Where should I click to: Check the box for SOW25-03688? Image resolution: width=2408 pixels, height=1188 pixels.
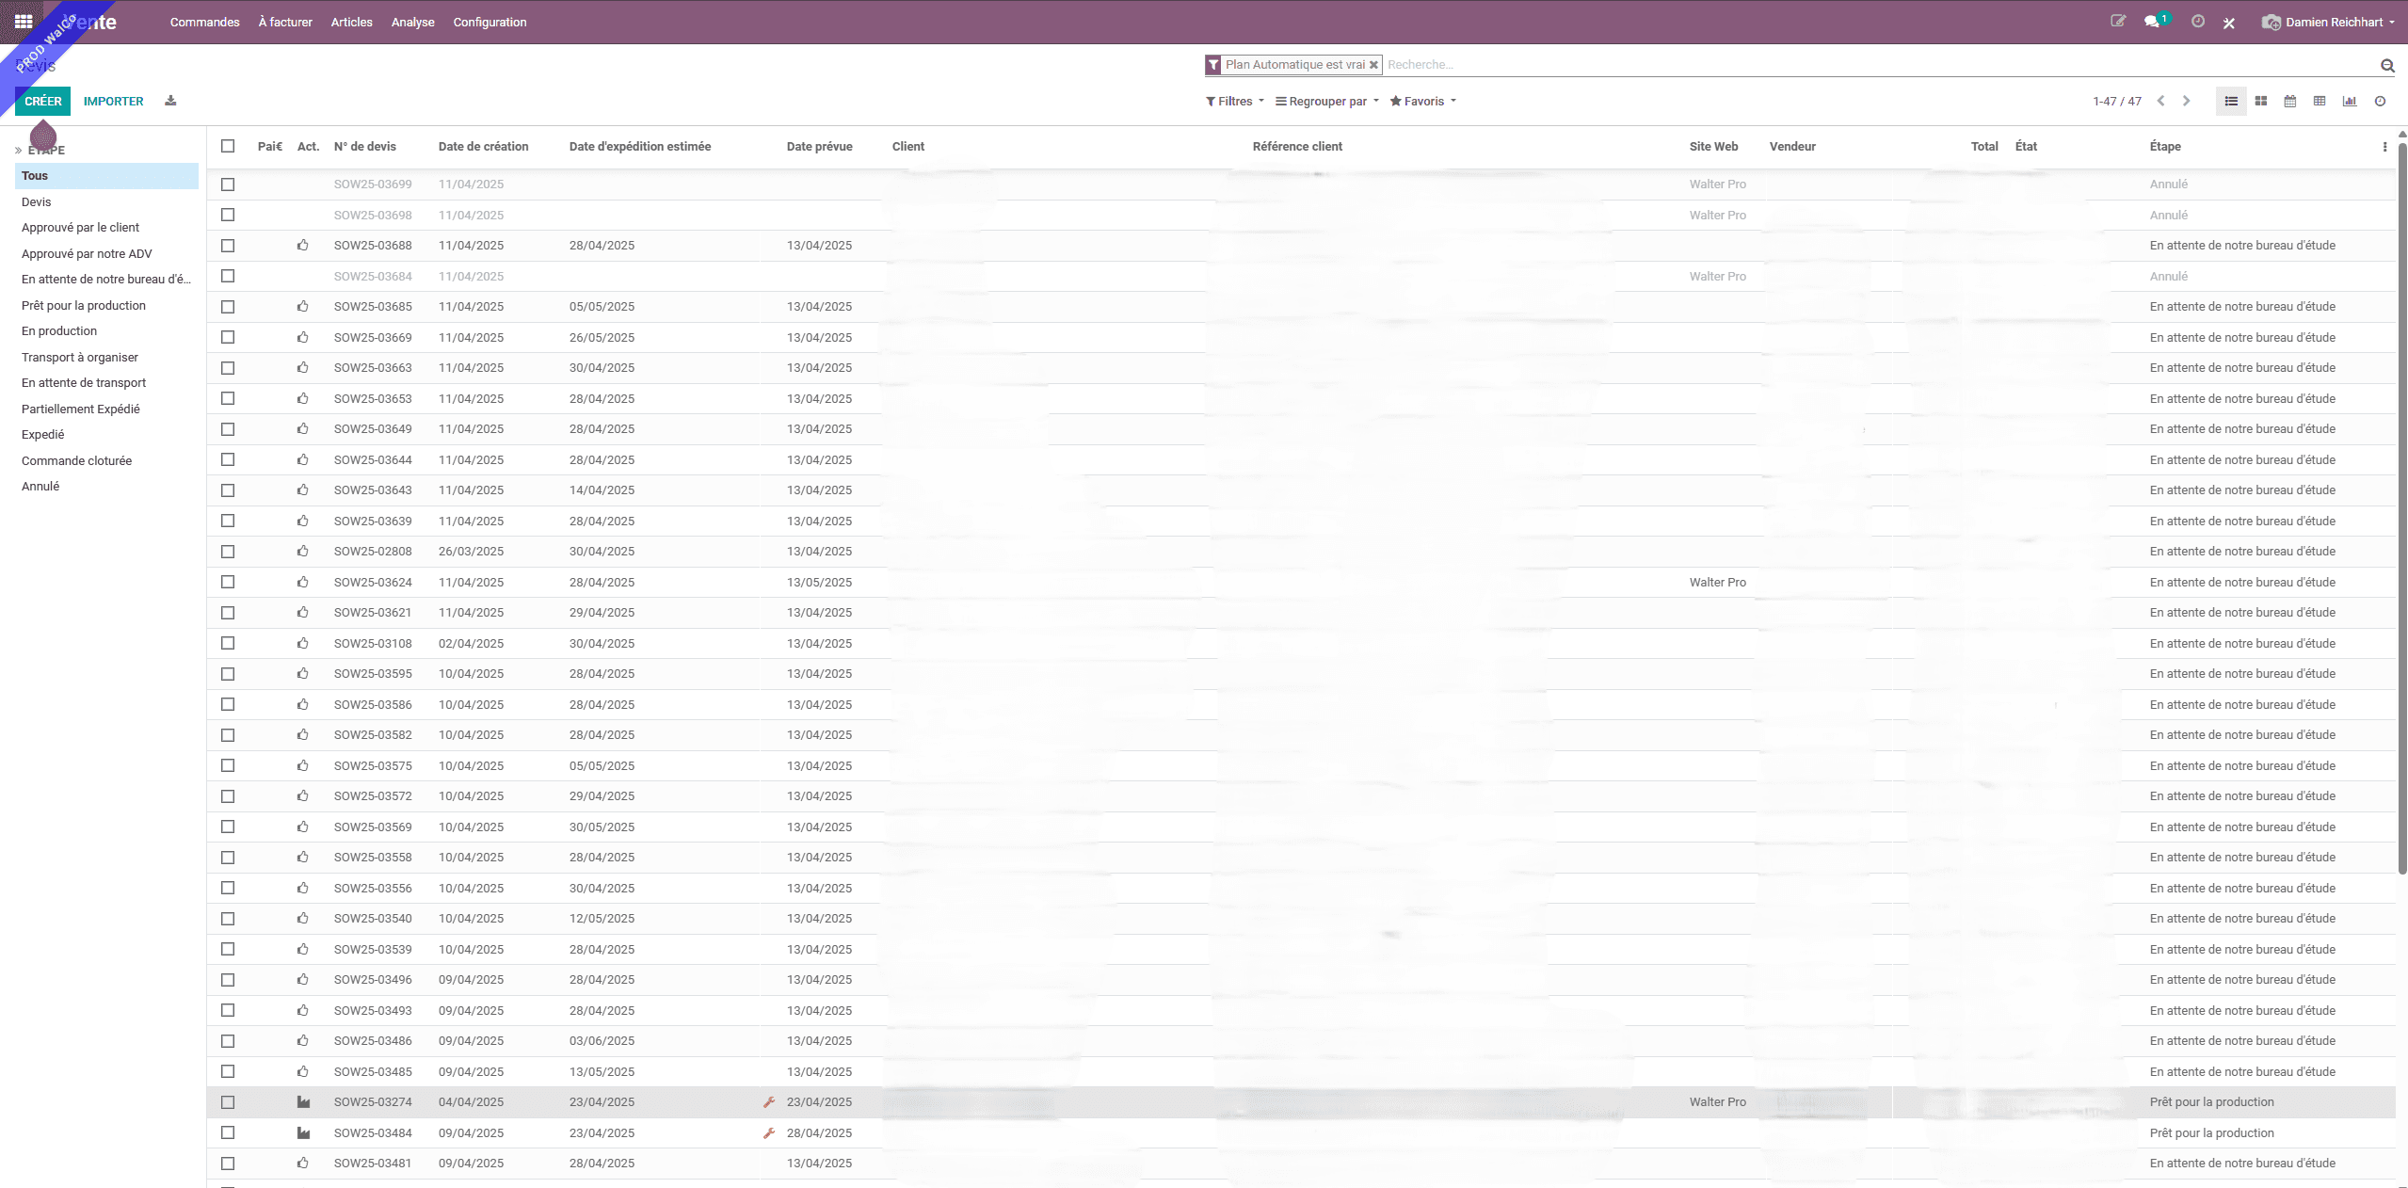228,246
